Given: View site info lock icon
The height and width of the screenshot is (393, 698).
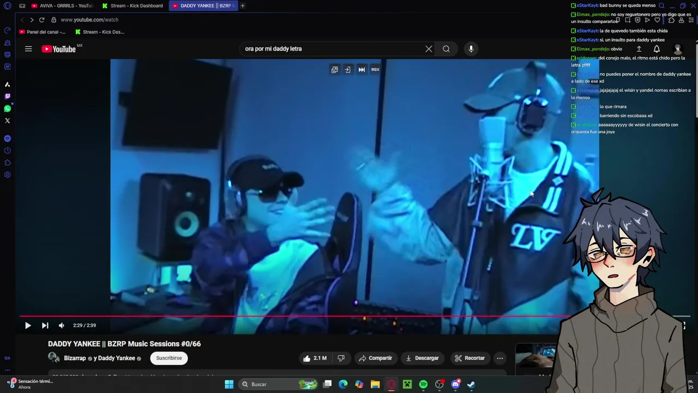Looking at the screenshot, I should pos(53,20).
